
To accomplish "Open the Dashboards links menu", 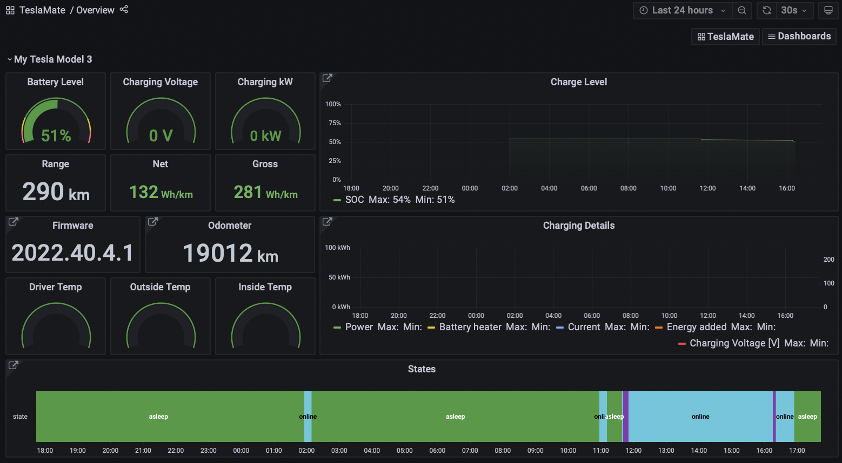I will click(x=799, y=36).
